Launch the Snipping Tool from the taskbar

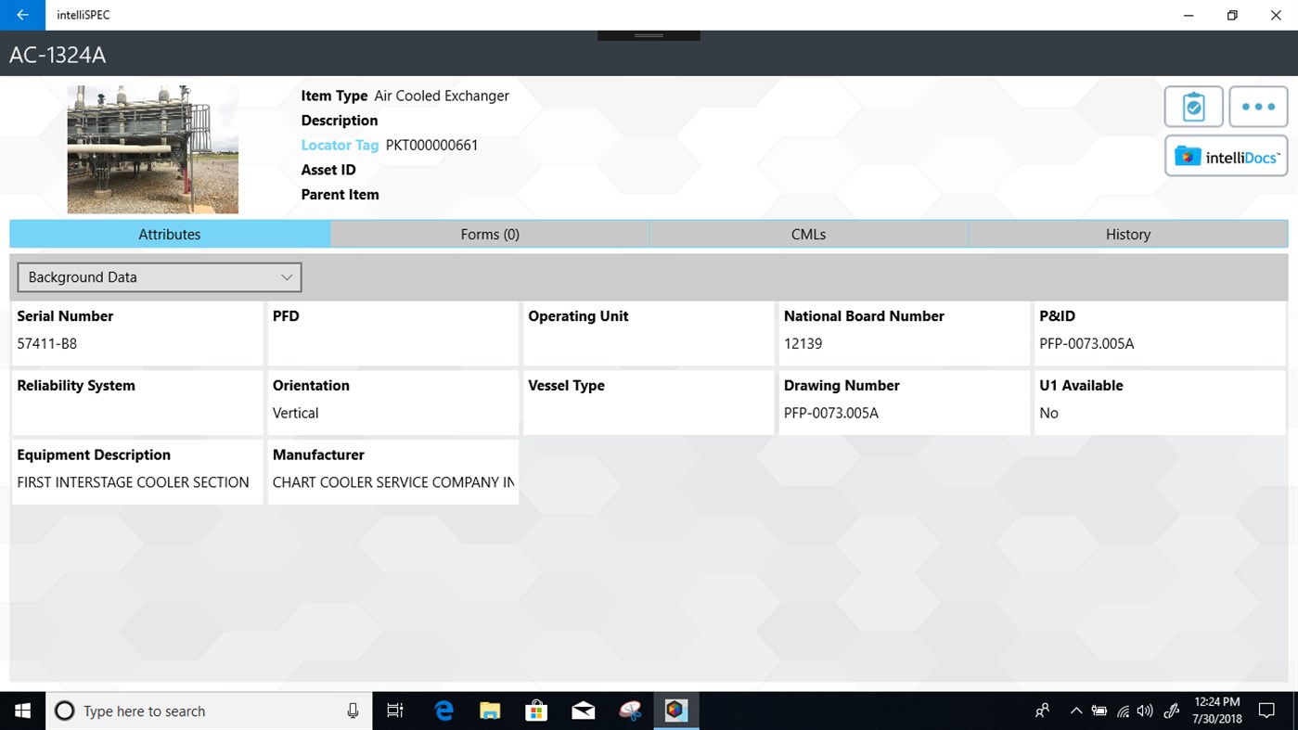tap(630, 711)
